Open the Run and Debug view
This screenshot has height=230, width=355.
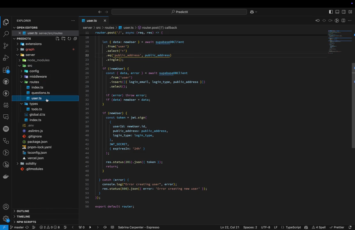6,57
